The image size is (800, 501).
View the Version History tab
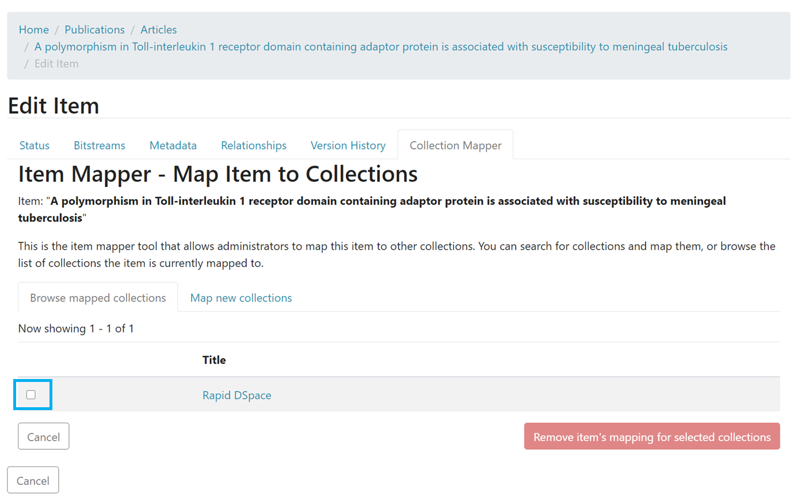[x=348, y=146]
